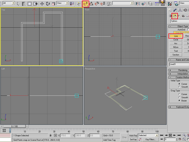189x142 pixels.
Task: Toggle the Selection Lock padlock icon
Action: pos(51,135)
